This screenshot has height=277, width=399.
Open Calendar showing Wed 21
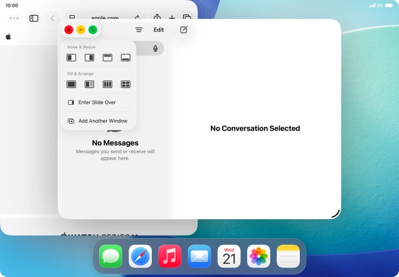(x=229, y=256)
